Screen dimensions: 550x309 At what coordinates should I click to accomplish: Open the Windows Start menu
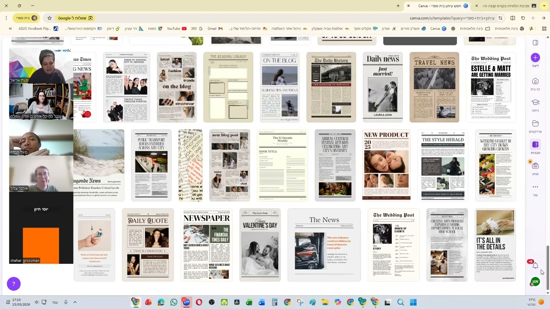click(x=413, y=302)
